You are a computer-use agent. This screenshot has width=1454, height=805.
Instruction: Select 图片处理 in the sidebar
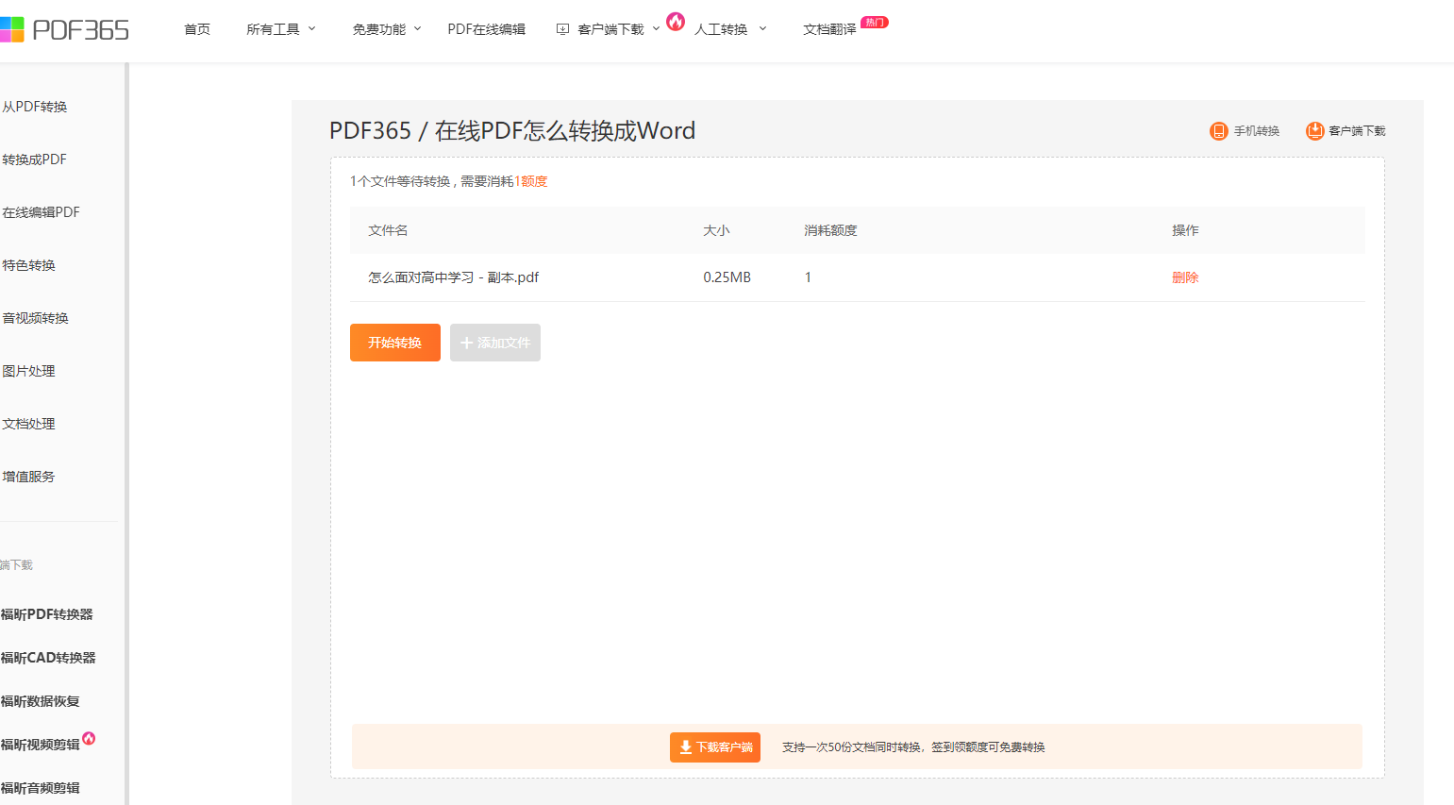(x=29, y=371)
